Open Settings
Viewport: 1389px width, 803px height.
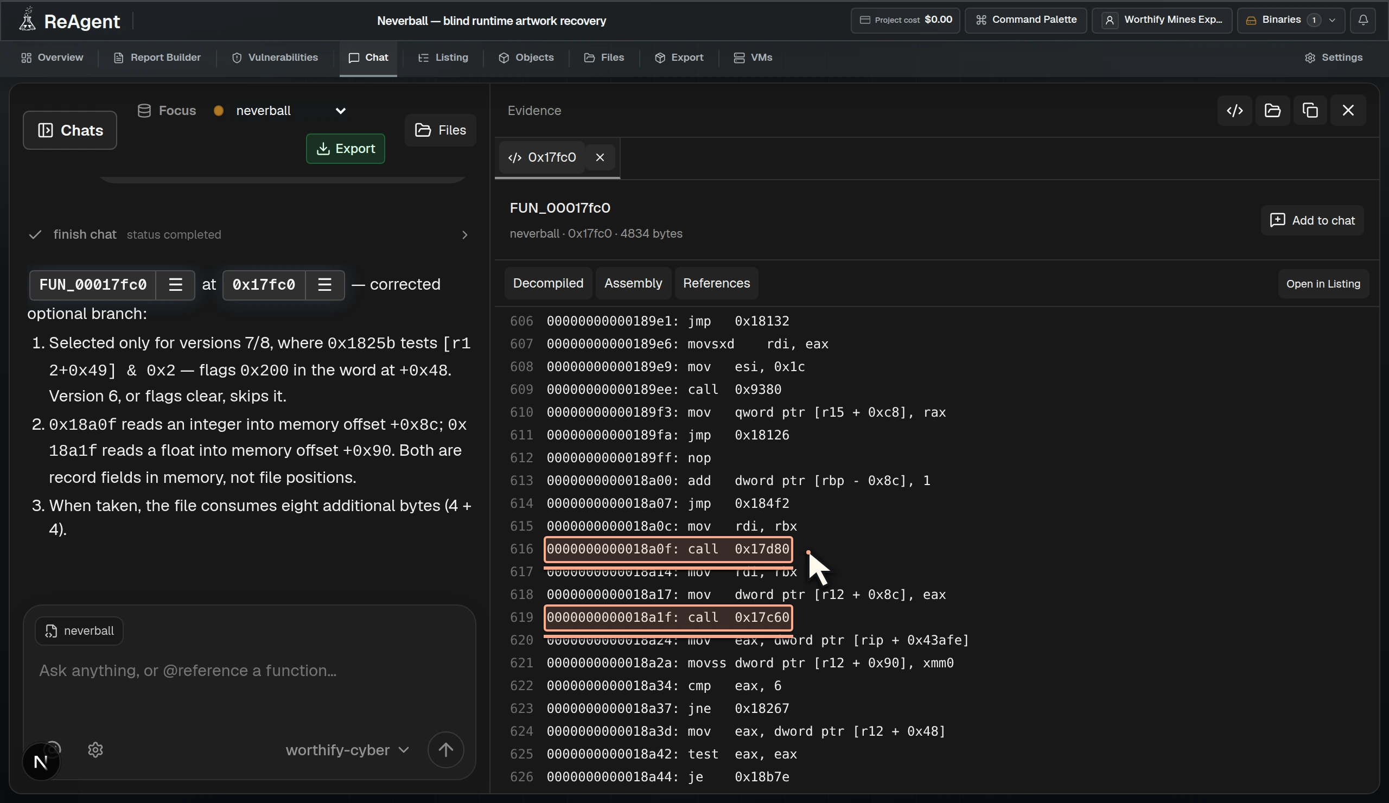point(1334,58)
